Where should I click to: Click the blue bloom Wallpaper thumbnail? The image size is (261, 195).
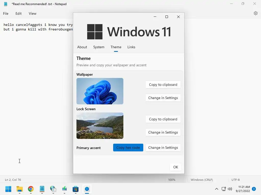tap(100, 91)
